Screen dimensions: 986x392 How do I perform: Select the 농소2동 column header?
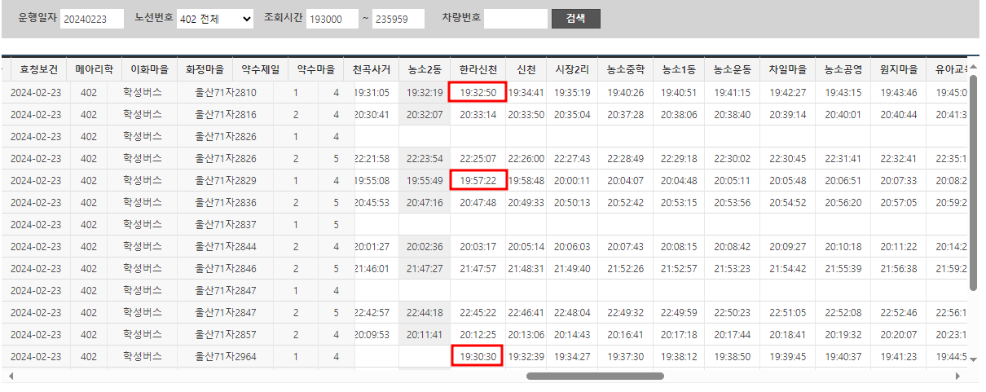pos(425,70)
